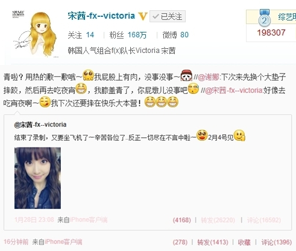Click the tongue-out emoji after 吃宵夜啊
The image size is (296, 251).
click(45, 102)
